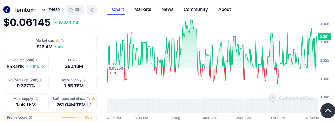Click the green 0.061 current price label
The image size is (335, 122).
click(324, 37)
